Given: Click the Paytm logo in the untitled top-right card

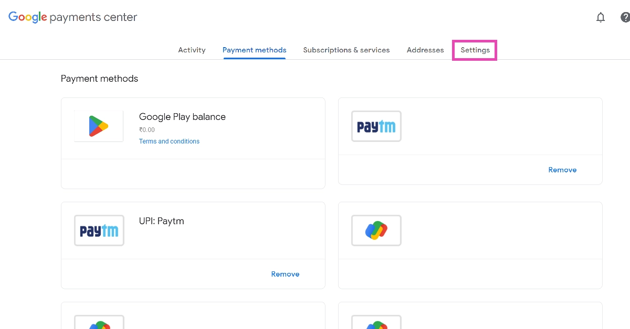Looking at the screenshot, I should pyautogui.click(x=376, y=126).
